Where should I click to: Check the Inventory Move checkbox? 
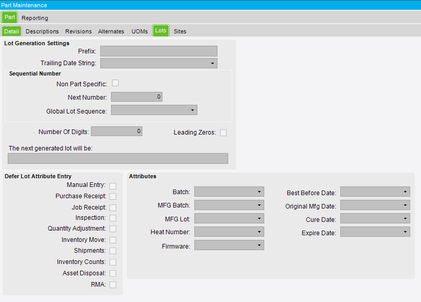113,240
